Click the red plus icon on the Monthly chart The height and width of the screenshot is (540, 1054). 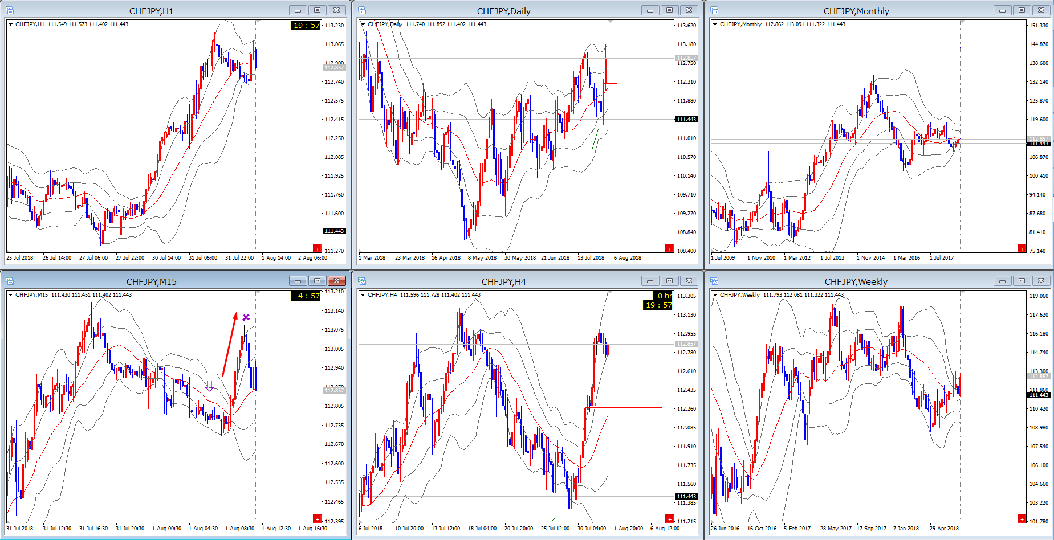click(x=1022, y=248)
